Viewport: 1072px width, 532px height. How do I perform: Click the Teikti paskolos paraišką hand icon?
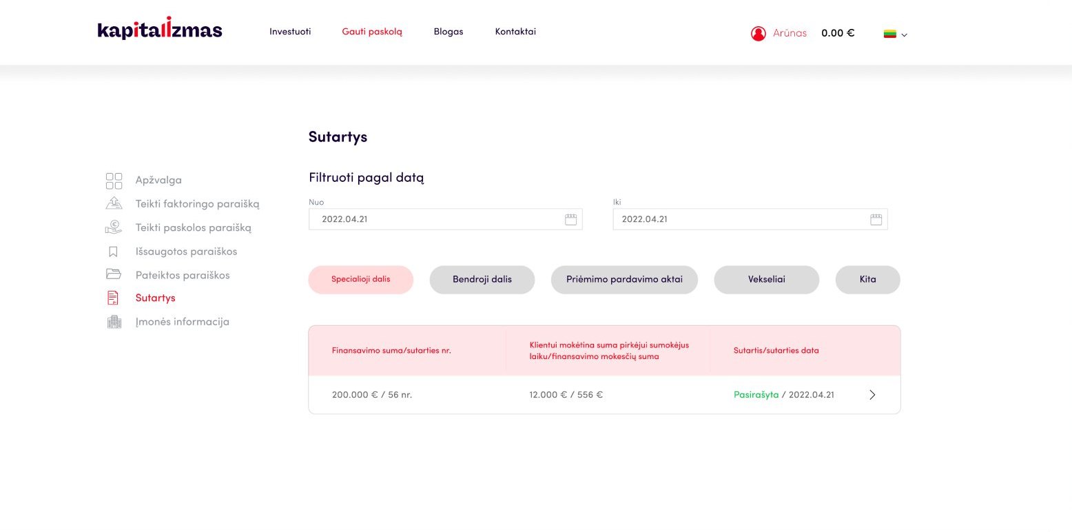pos(114,227)
